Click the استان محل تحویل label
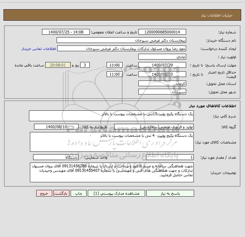Viewport: 245px width, 237px height. point(221,84)
